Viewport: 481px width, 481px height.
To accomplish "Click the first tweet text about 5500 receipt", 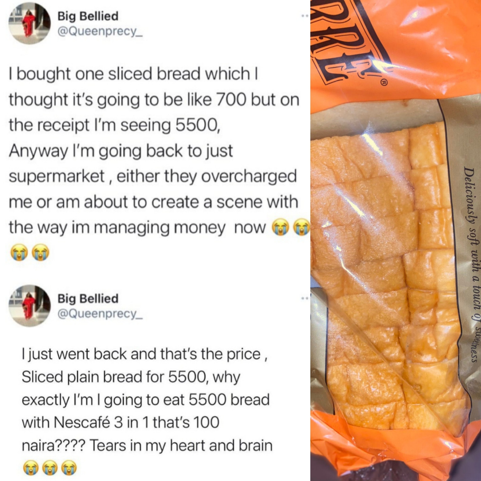I will 154,151.
